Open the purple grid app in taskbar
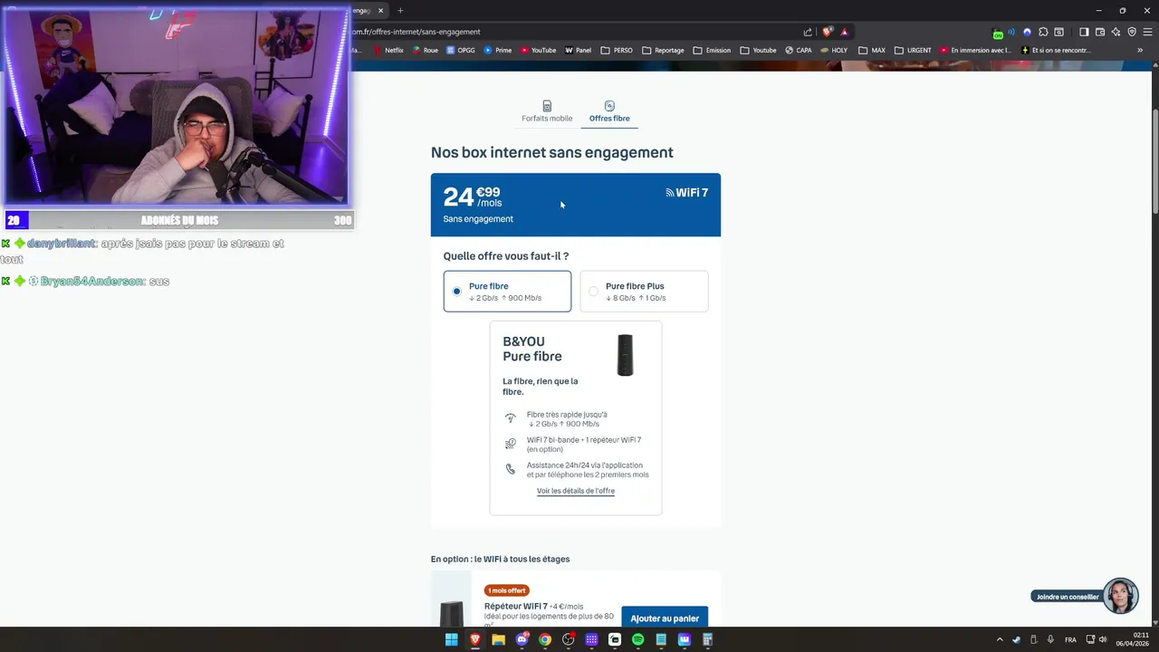The image size is (1159, 652). point(591,639)
